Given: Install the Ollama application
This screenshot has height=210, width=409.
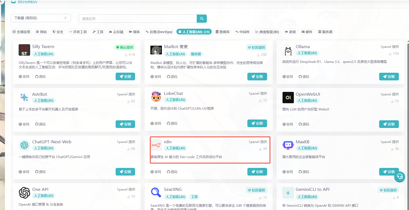Looking at the screenshot, I should click(389, 77).
